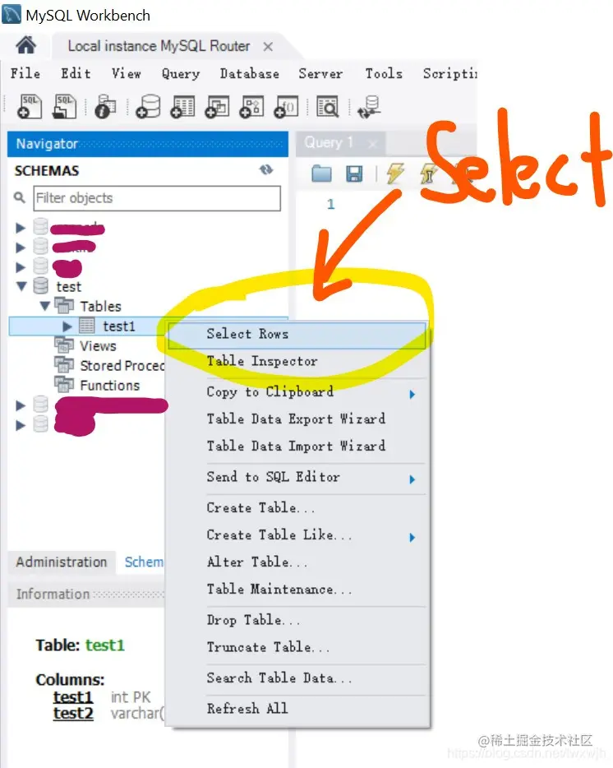Choose Search Table Data... entry
Image resolution: width=613 pixels, height=768 pixels.
(297, 678)
